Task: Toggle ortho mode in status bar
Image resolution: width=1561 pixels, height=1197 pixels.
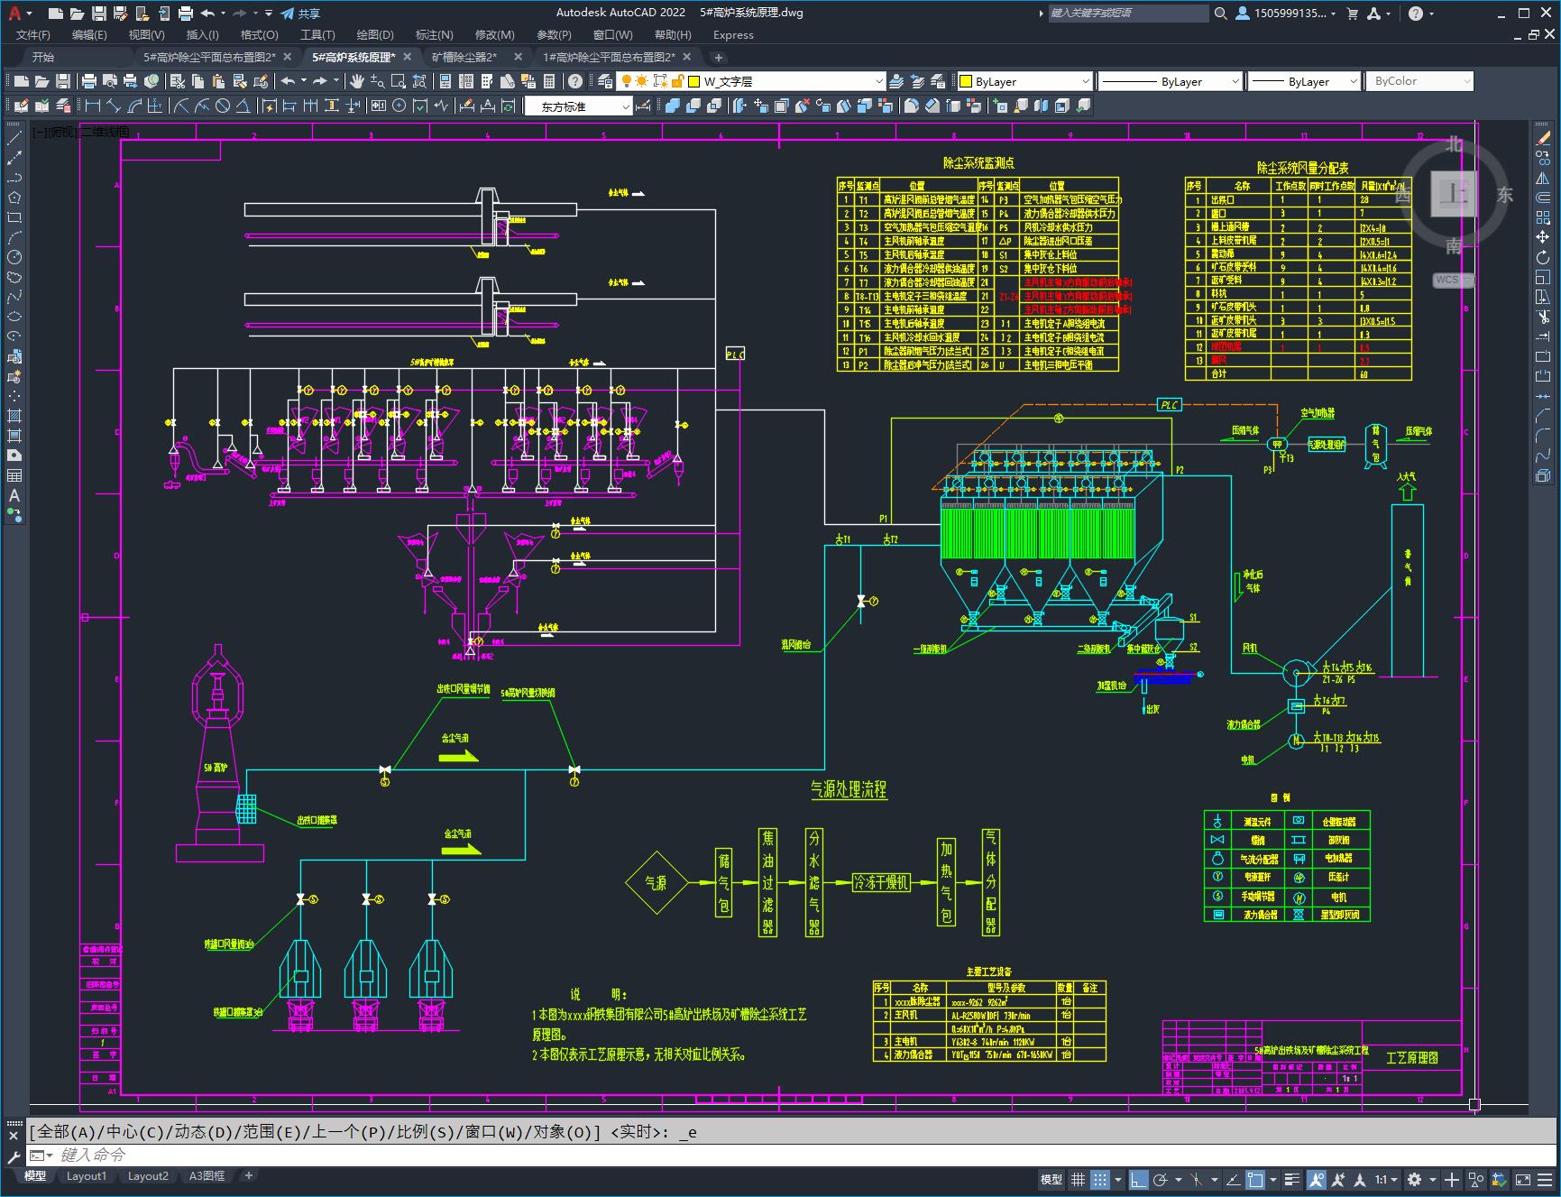Action: 1138,1179
